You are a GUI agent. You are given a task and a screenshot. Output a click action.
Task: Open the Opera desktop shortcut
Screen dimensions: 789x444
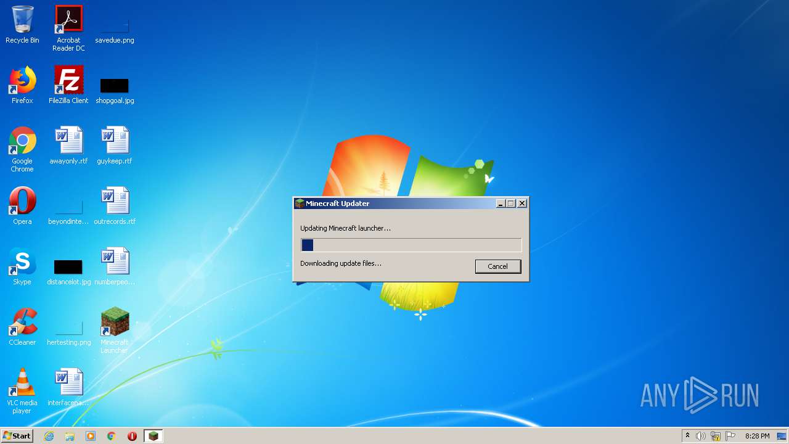click(22, 206)
